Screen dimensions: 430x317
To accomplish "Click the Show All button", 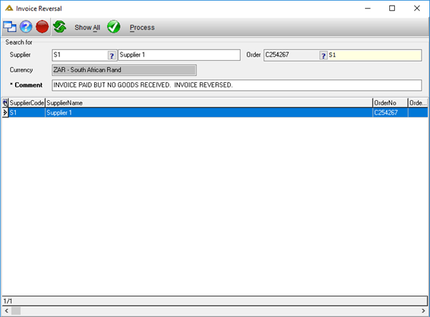I will (87, 27).
